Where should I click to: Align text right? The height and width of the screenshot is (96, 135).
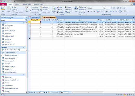[116, 11]
